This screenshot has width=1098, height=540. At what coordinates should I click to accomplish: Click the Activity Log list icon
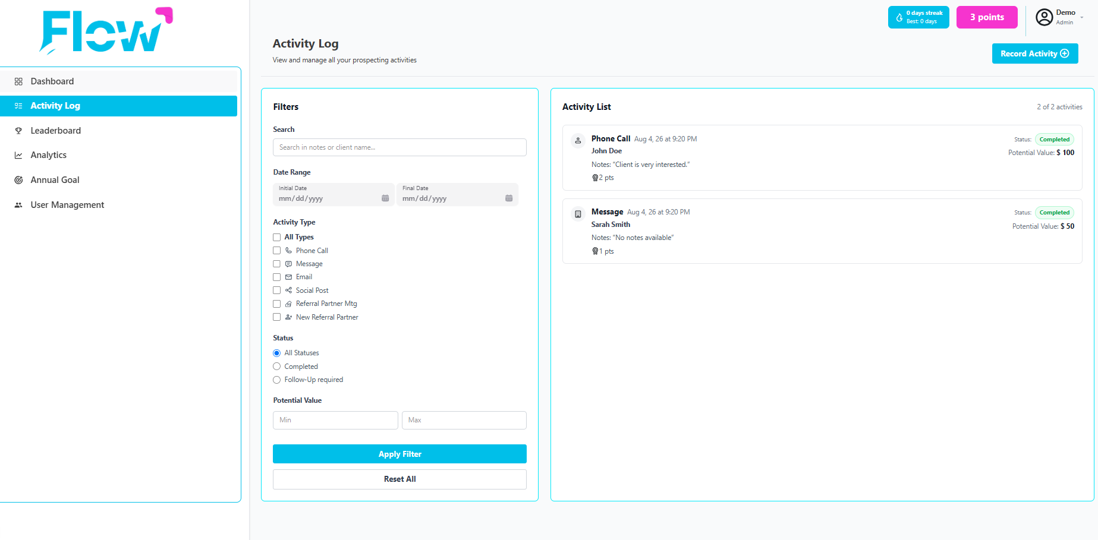(18, 106)
